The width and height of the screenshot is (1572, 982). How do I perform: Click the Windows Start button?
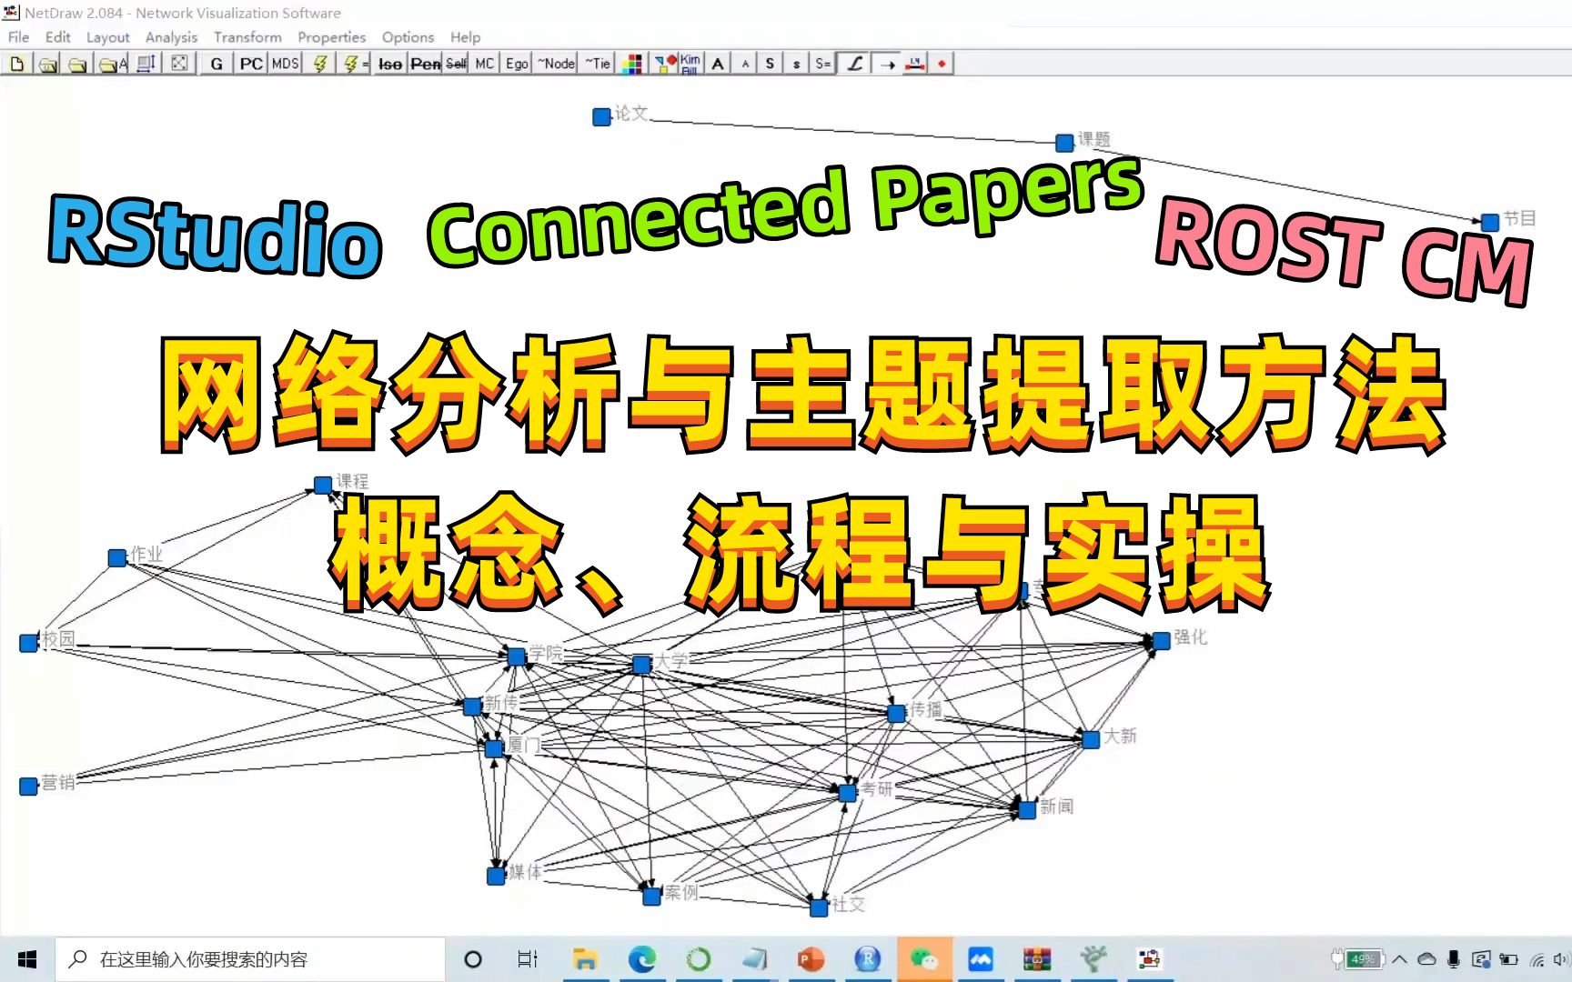(27, 959)
